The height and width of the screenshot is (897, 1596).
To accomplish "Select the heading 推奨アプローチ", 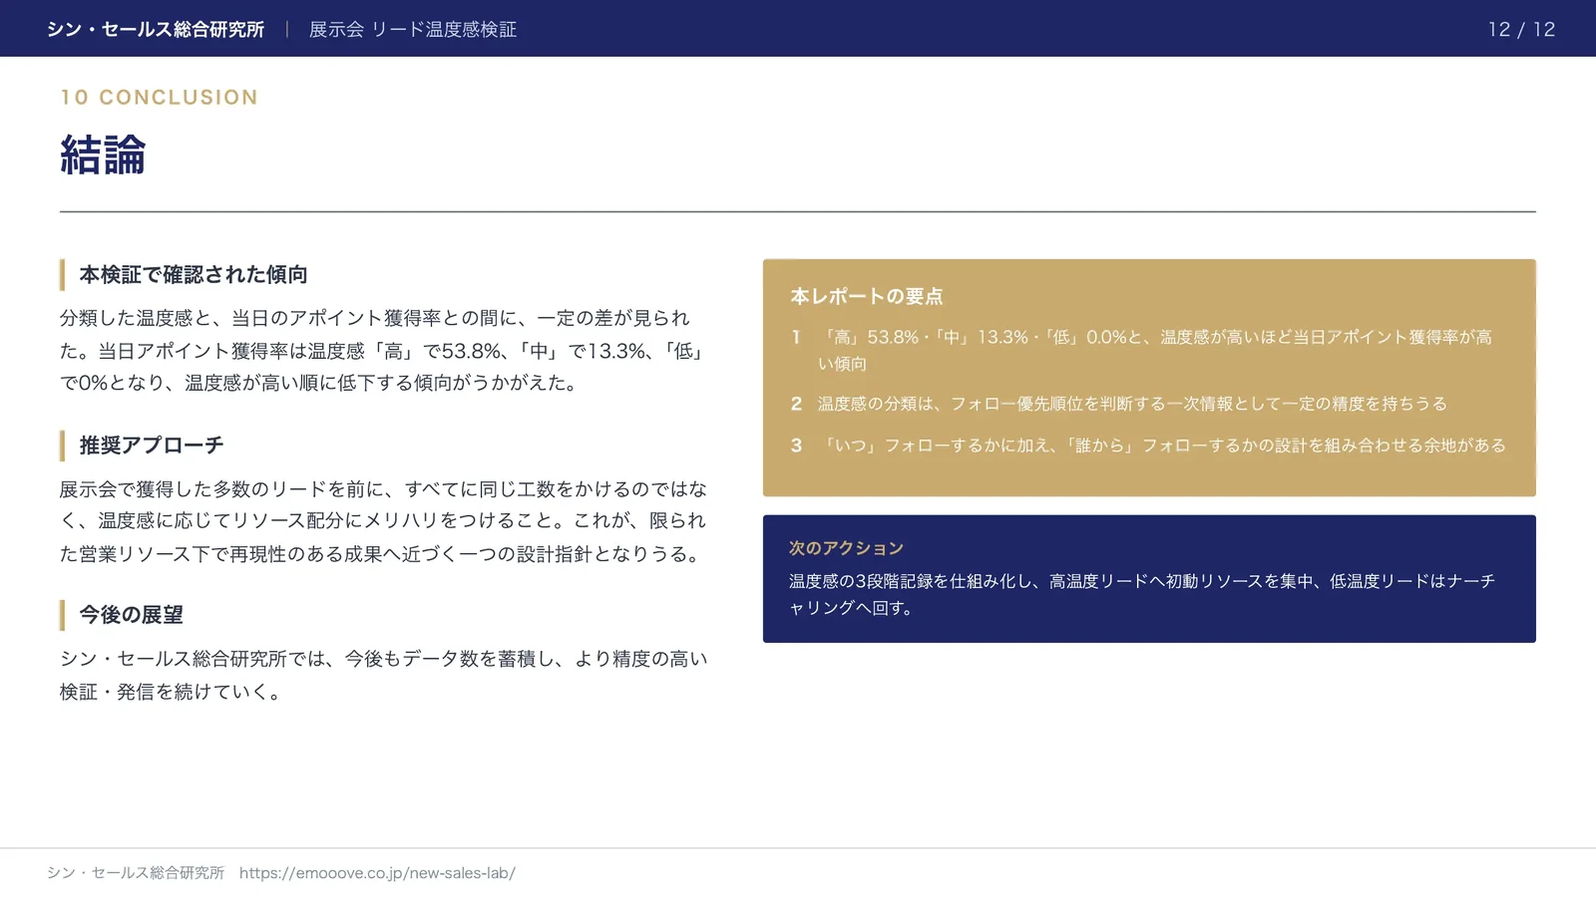I will (152, 445).
